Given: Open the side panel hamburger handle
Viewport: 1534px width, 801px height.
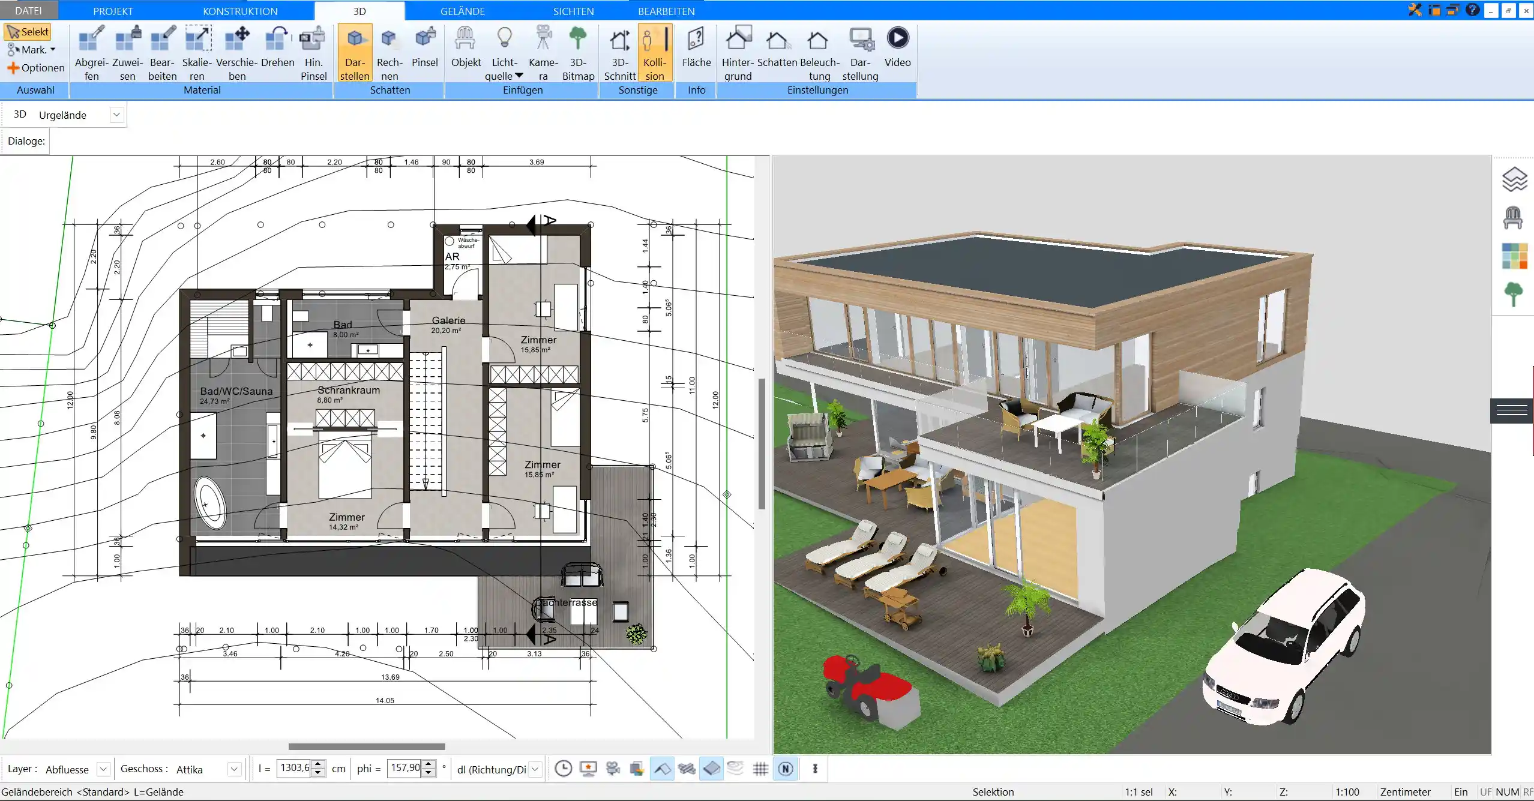Looking at the screenshot, I should (1512, 410).
